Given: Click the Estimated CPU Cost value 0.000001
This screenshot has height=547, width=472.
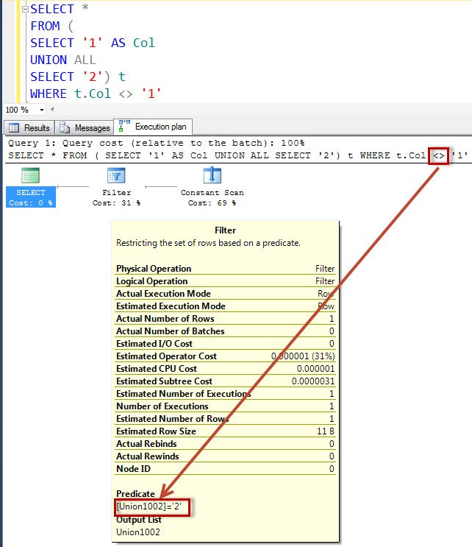Looking at the screenshot, I should [315, 369].
